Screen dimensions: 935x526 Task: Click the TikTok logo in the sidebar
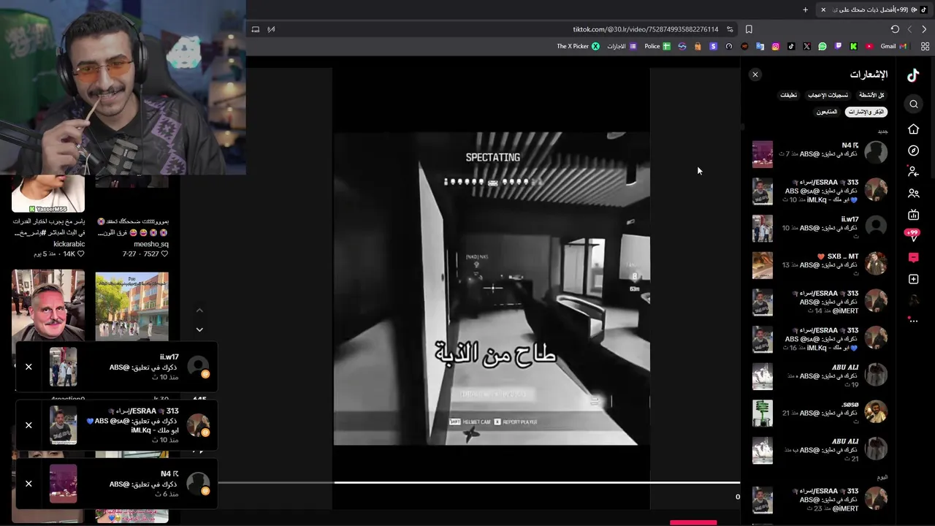pos(913,75)
